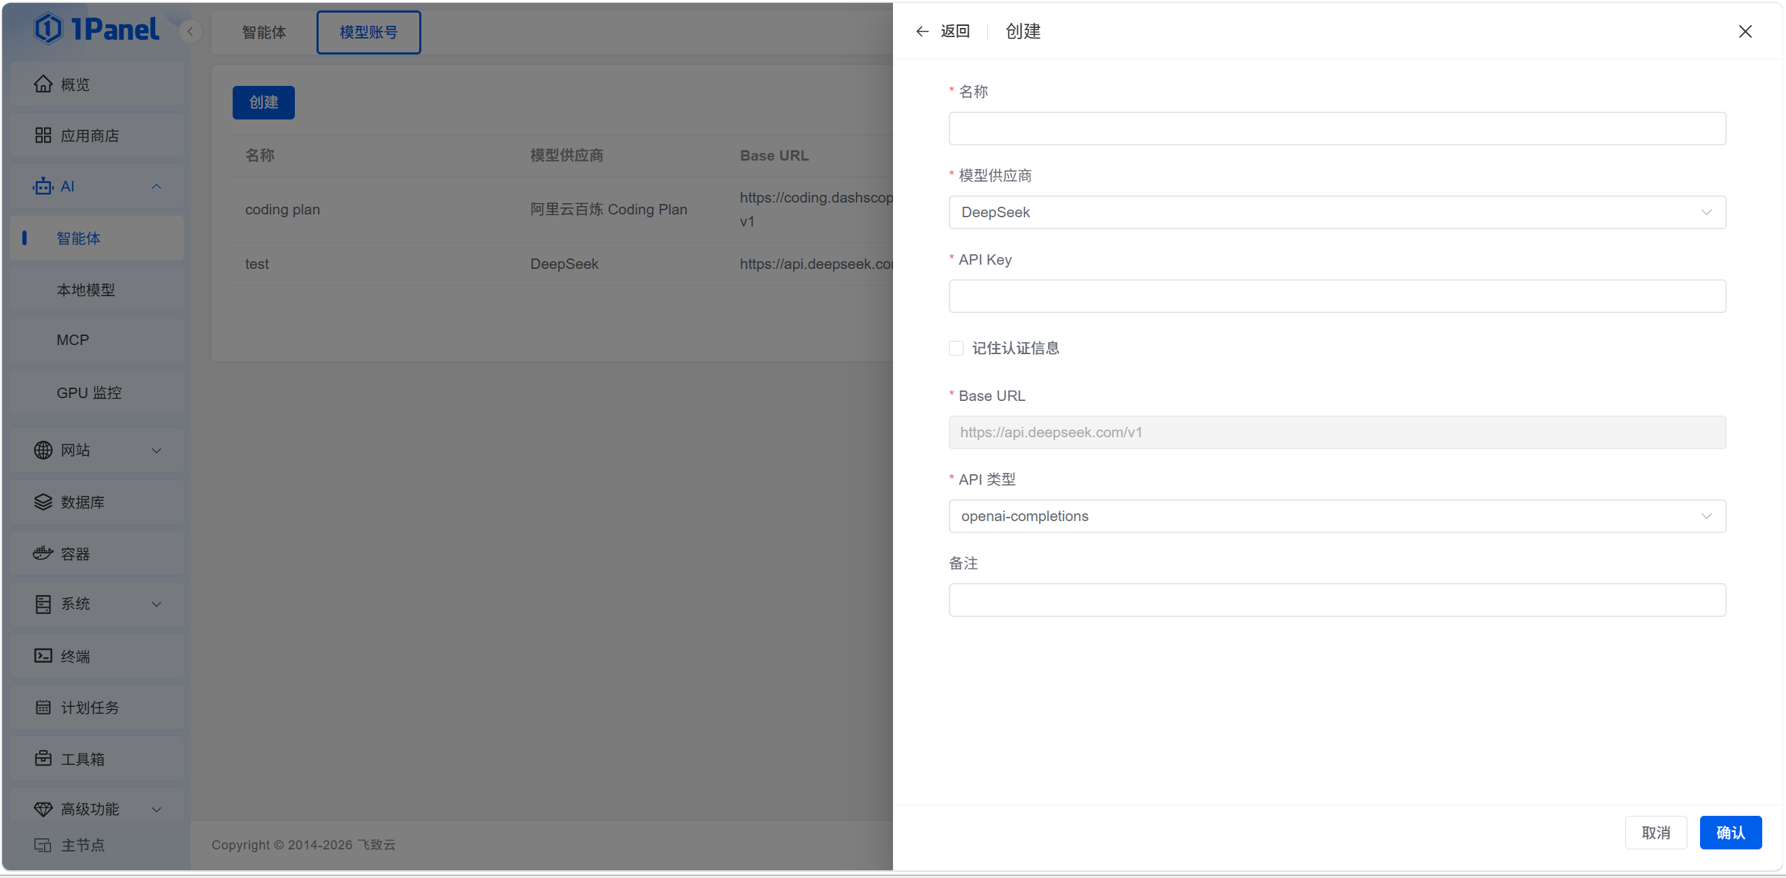Click the robot AI icon in sidebar

(43, 186)
